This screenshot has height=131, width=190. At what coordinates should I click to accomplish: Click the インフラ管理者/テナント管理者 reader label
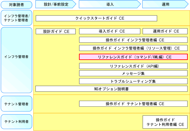(x=16, y=18)
